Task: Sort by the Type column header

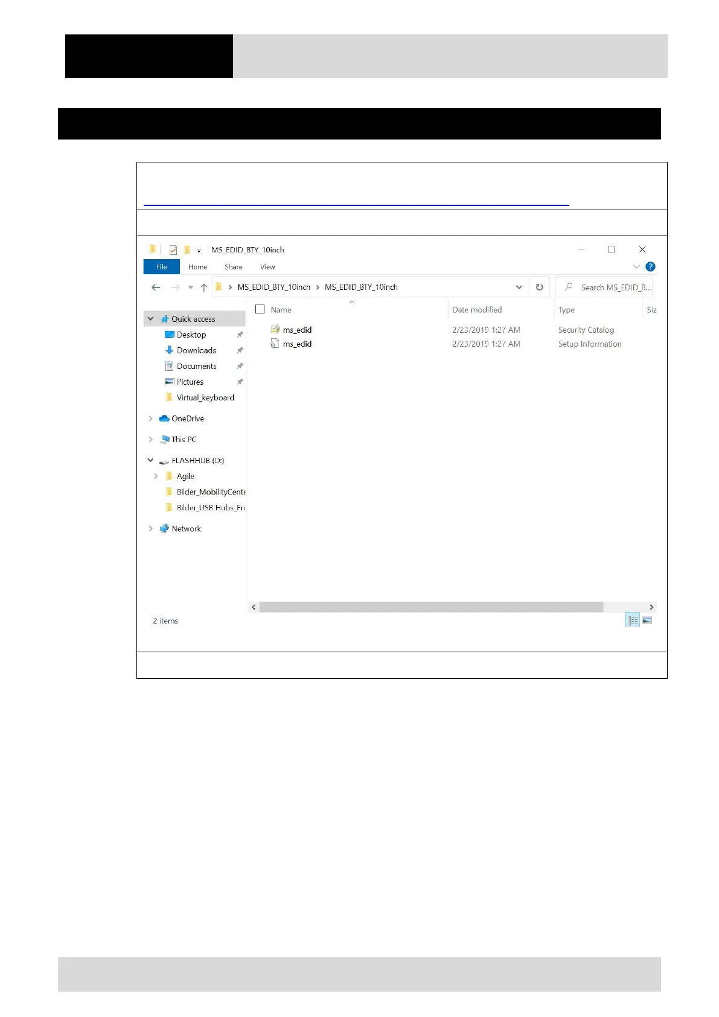Action: click(566, 310)
